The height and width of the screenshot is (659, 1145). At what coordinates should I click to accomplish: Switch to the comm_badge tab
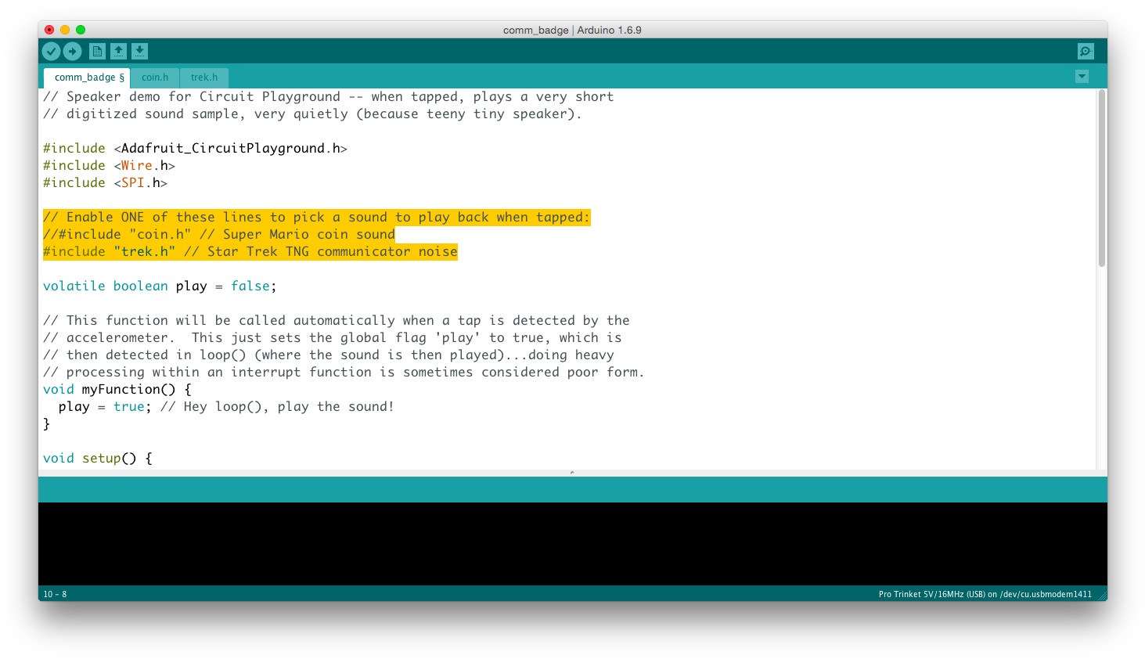coord(87,77)
